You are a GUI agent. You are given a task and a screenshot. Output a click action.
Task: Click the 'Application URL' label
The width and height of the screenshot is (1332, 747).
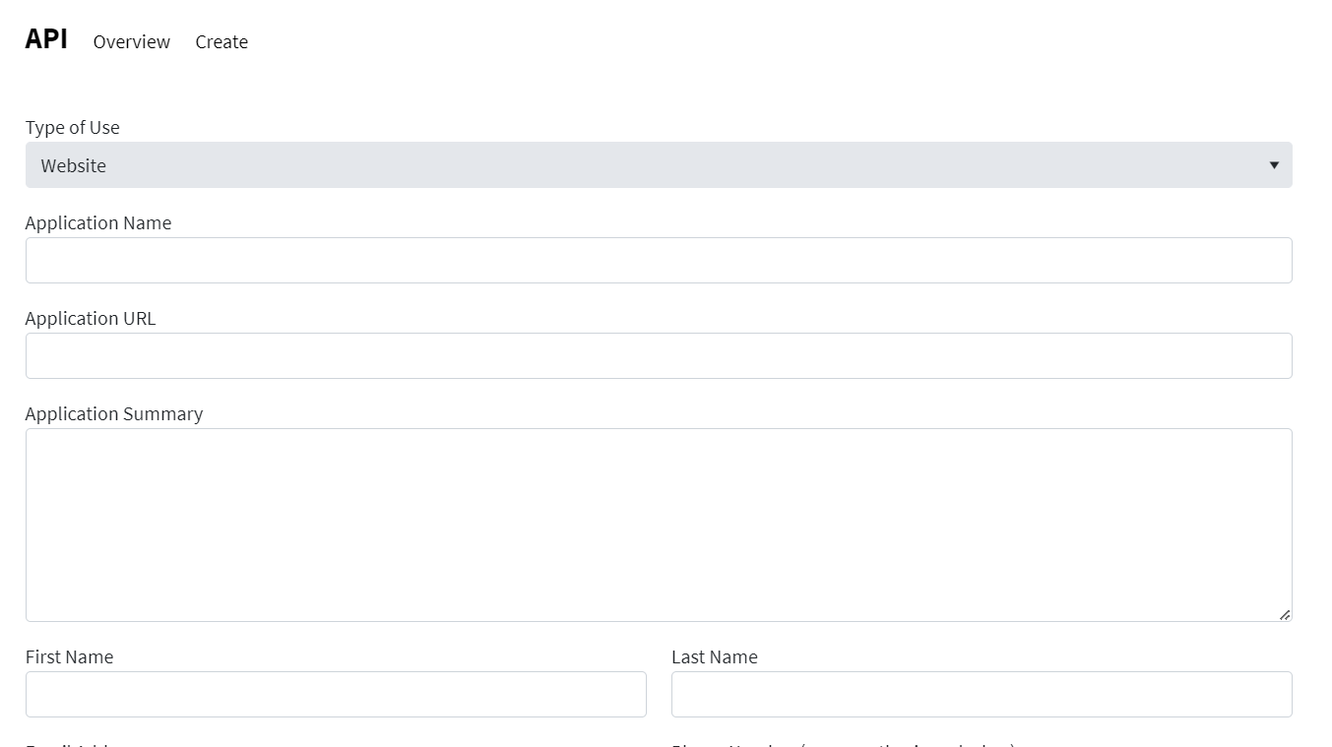click(91, 319)
